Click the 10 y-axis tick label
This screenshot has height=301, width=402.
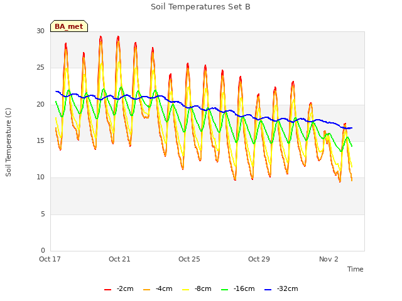click(40, 177)
